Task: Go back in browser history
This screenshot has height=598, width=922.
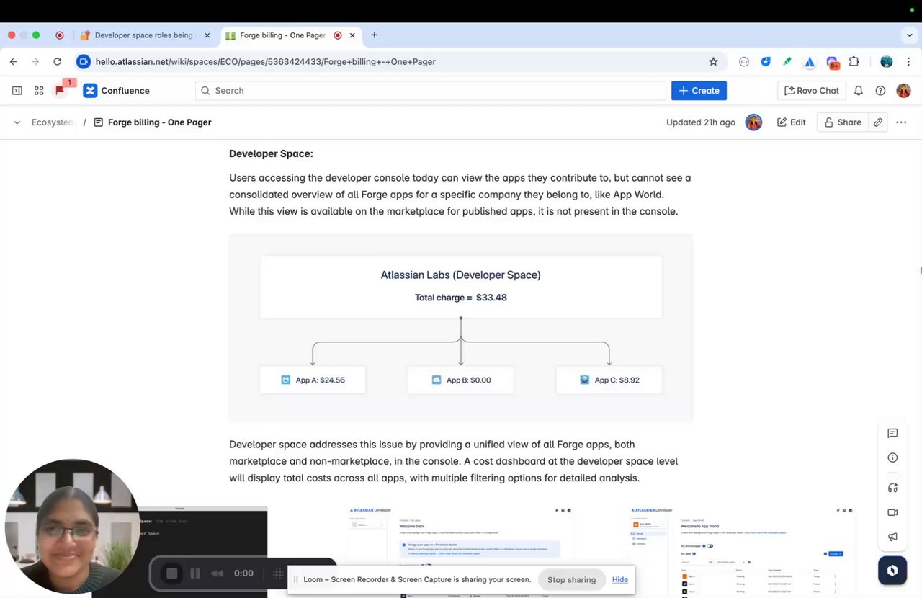Action: click(14, 62)
